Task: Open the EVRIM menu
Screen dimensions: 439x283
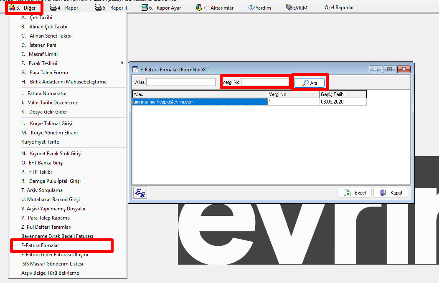Action: 297,8
